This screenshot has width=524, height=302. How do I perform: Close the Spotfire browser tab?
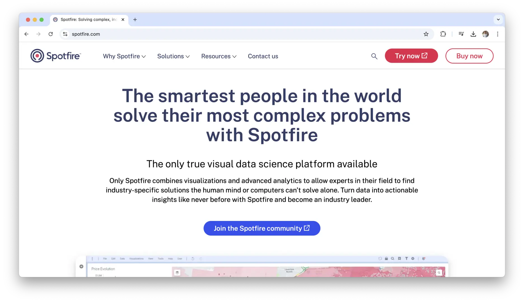click(x=123, y=20)
